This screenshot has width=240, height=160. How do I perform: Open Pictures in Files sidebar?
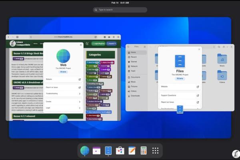137,86
